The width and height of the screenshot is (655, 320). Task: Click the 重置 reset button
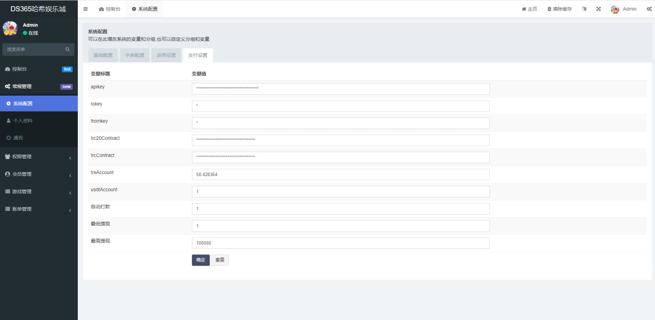pyautogui.click(x=220, y=260)
